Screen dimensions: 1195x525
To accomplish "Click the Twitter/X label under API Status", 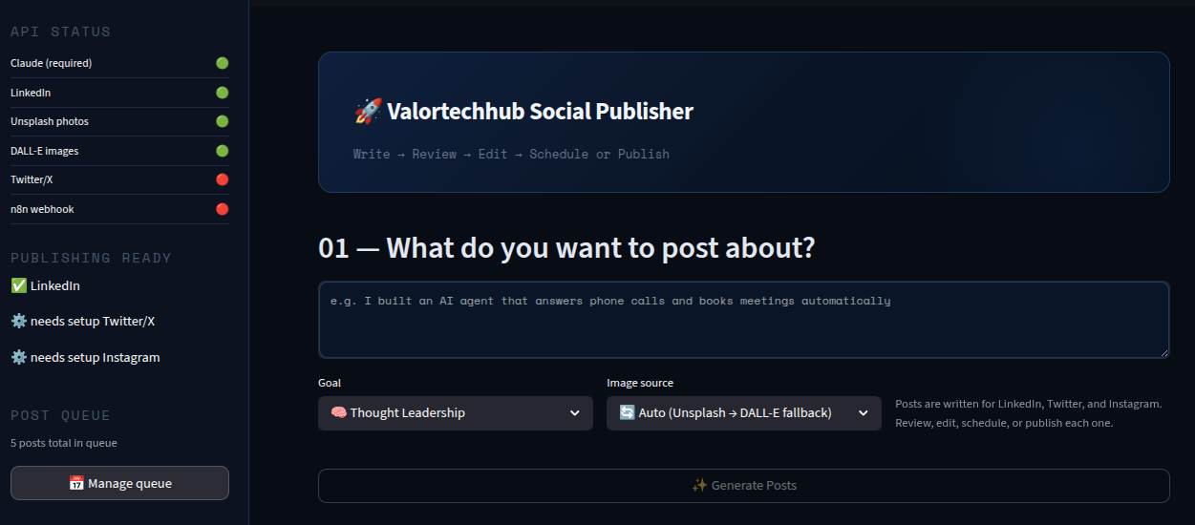I will coord(32,179).
